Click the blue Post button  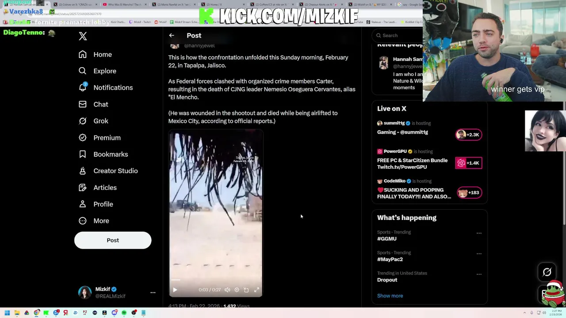coord(113,240)
